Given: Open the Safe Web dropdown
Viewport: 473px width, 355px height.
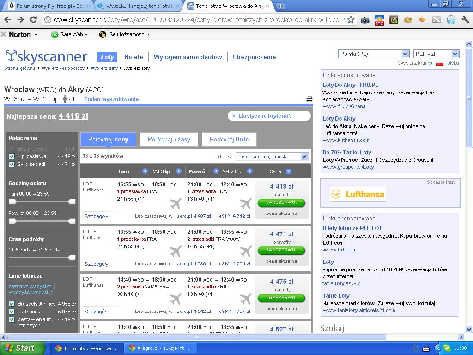Looking at the screenshot, I should 86,35.
